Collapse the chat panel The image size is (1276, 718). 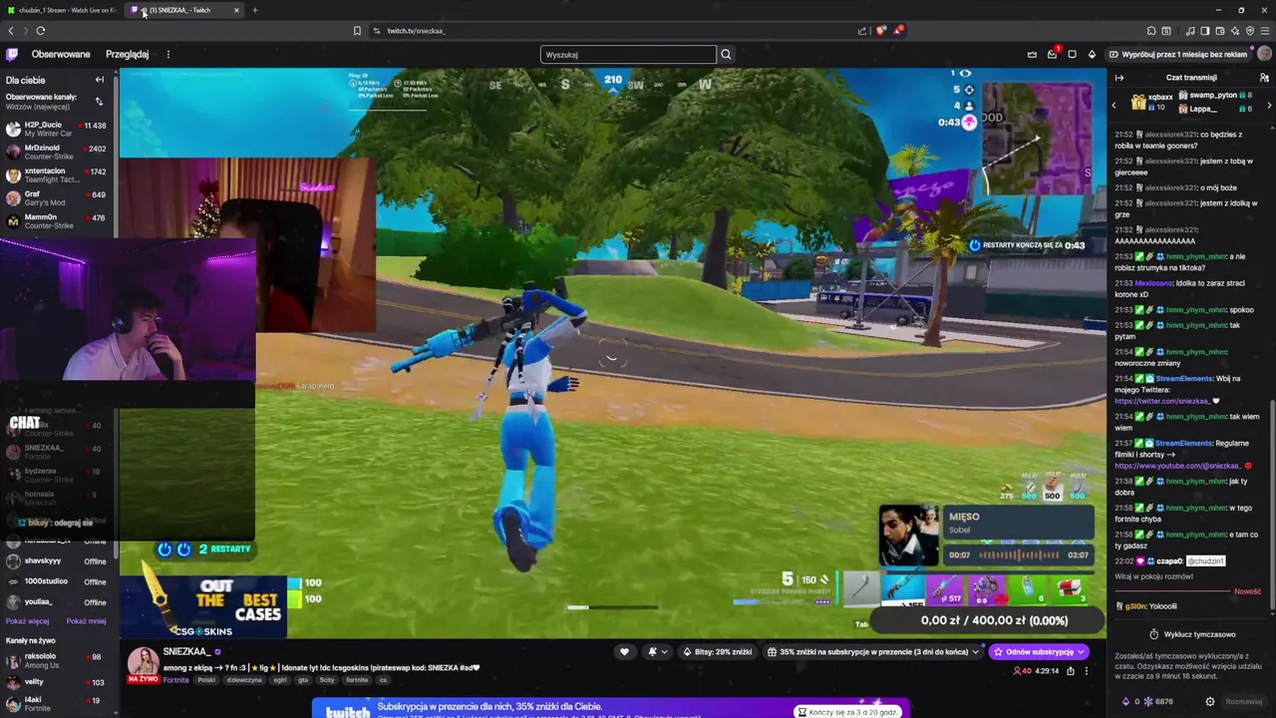1119,78
